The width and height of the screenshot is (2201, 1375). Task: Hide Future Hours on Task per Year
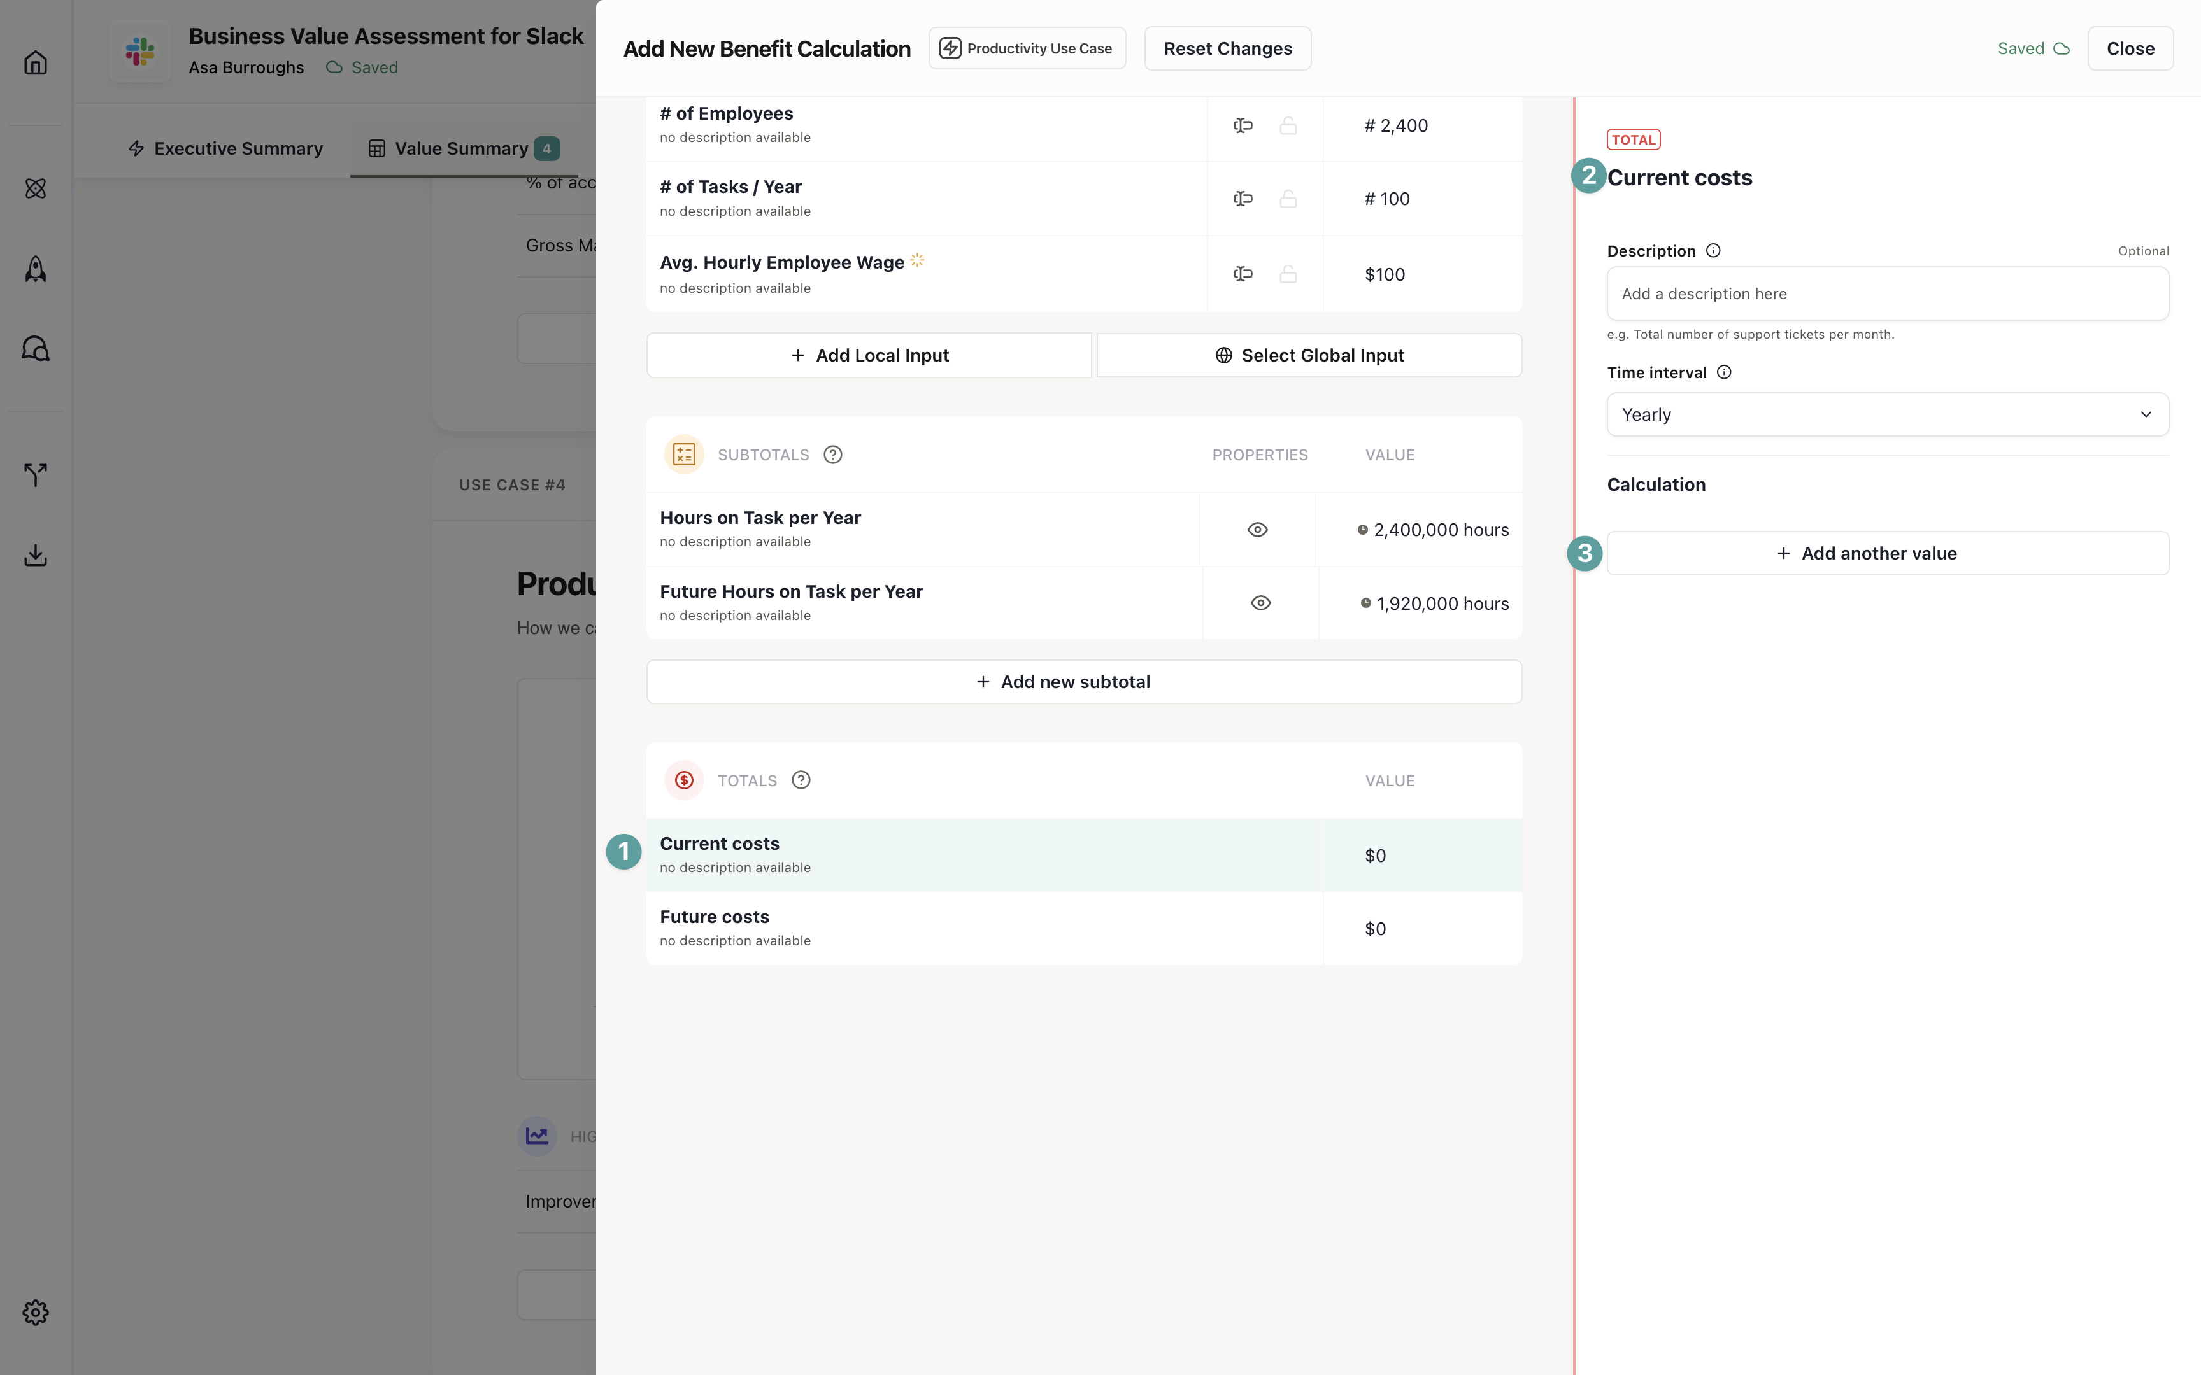pyautogui.click(x=1260, y=603)
